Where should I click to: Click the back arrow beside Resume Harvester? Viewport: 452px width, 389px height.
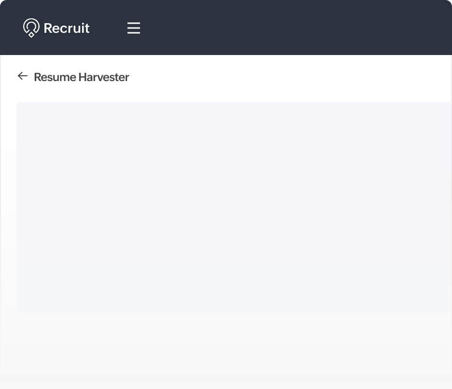pos(22,76)
